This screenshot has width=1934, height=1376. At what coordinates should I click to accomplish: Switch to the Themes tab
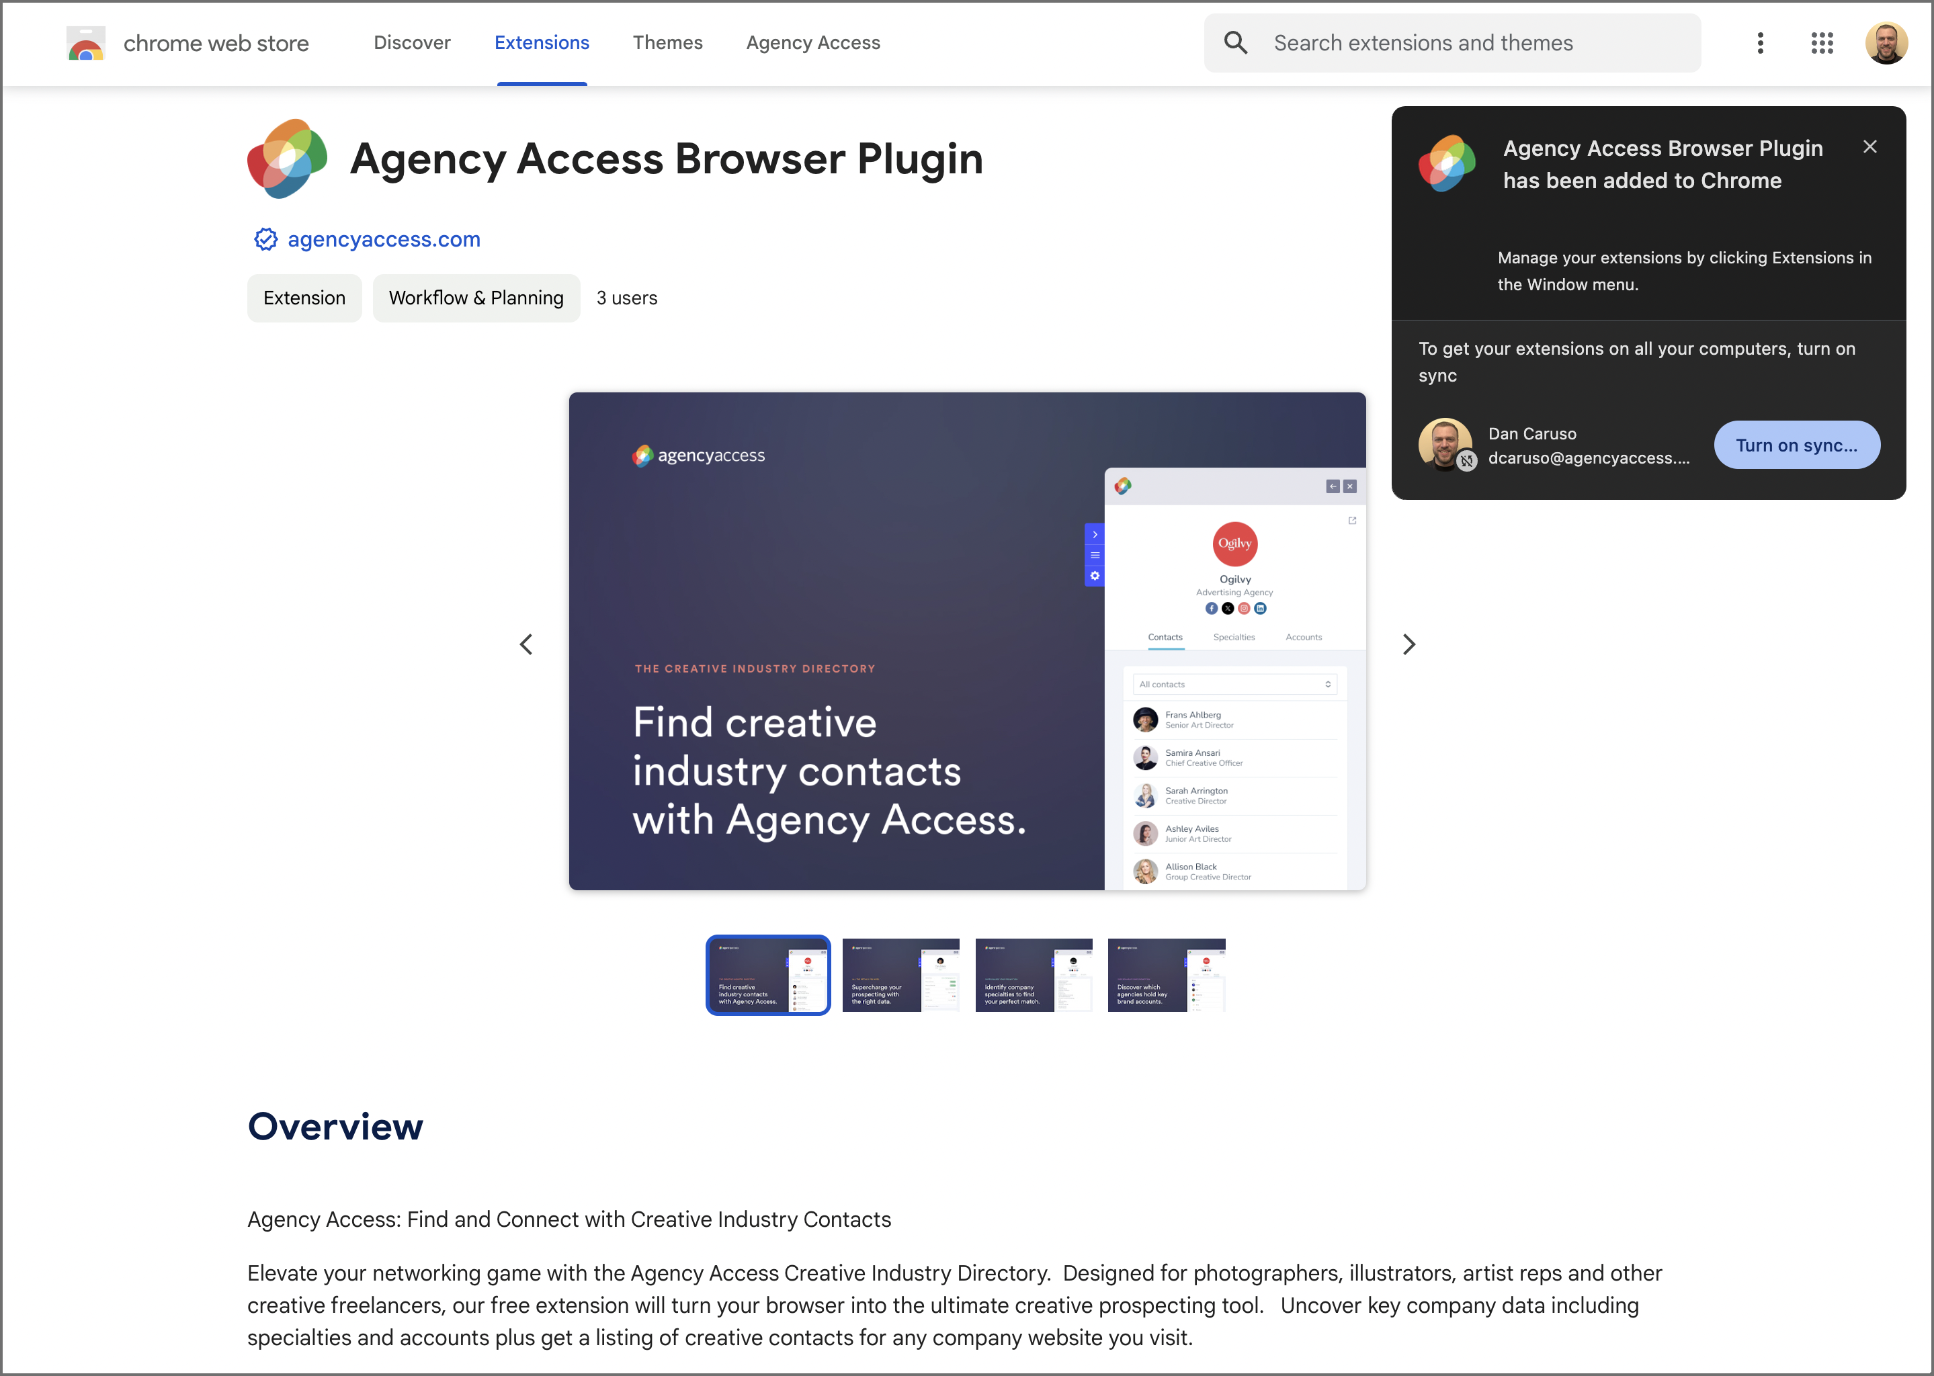pyautogui.click(x=668, y=43)
